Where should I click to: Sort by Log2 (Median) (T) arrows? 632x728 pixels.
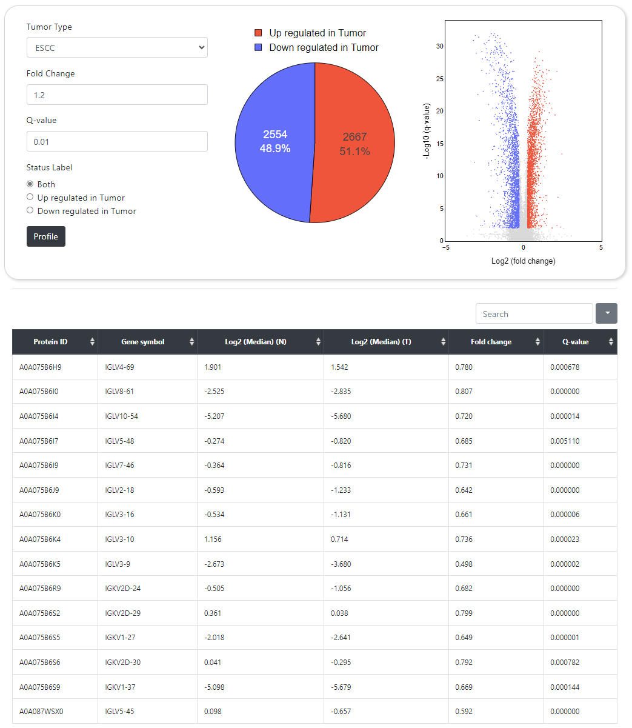(x=443, y=342)
